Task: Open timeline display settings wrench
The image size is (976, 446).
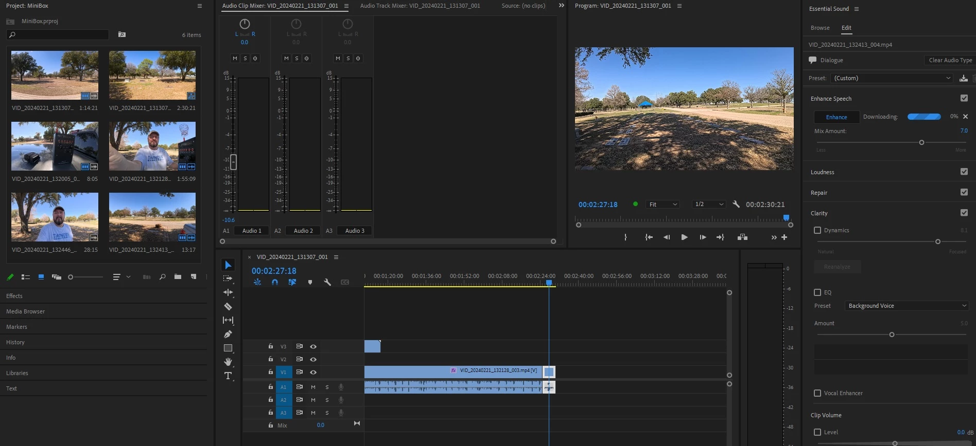Action: 327,282
